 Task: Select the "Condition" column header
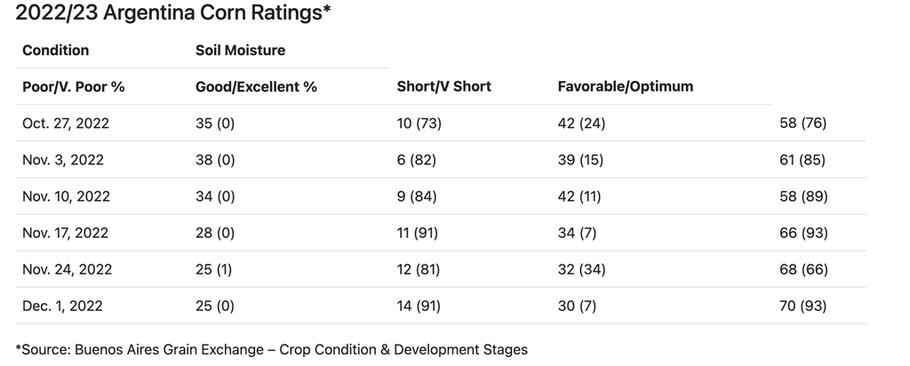pyautogui.click(x=56, y=50)
